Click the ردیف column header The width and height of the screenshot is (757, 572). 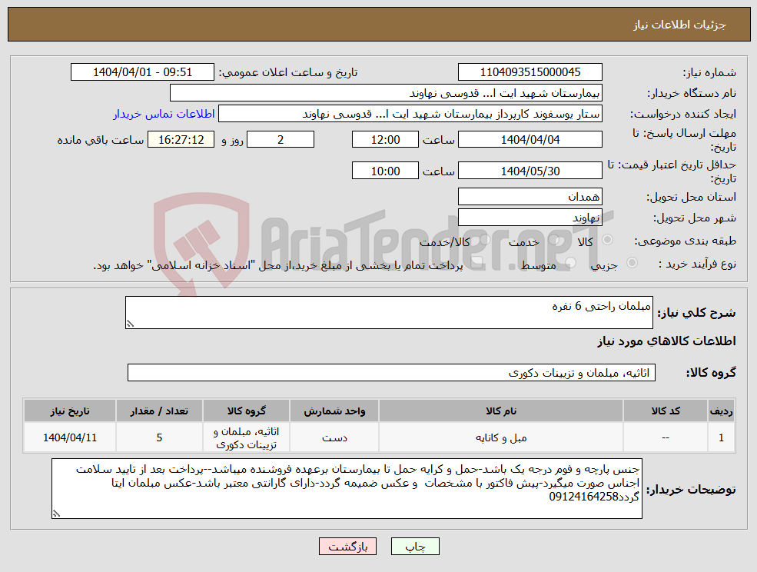click(721, 411)
